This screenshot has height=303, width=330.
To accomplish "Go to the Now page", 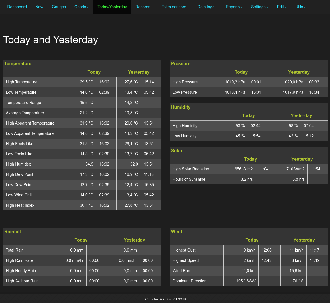I will pyautogui.click(x=39, y=7).
